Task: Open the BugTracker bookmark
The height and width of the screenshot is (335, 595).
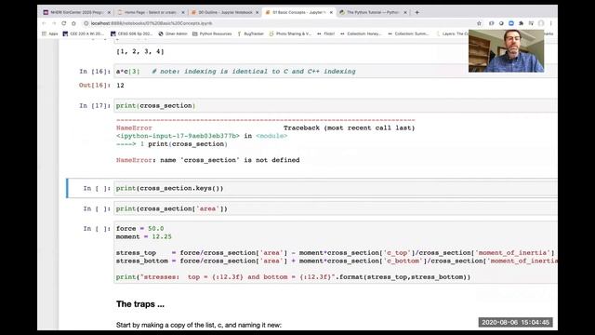Action: [250, 33]
